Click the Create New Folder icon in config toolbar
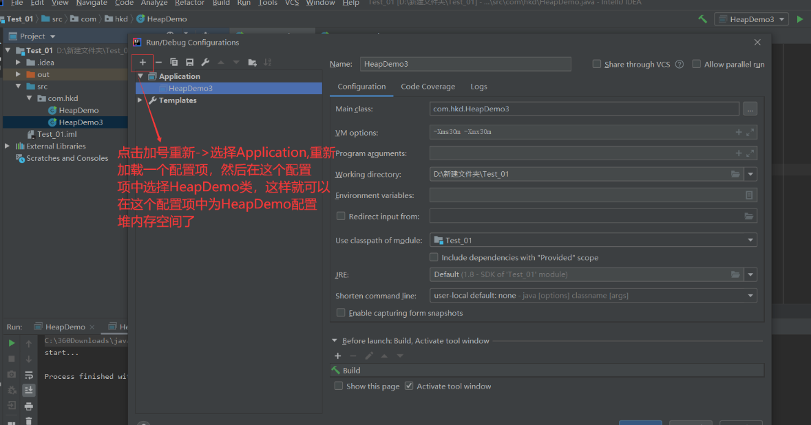This screenshot has height=425, width=811. click(x=253, y=63)
